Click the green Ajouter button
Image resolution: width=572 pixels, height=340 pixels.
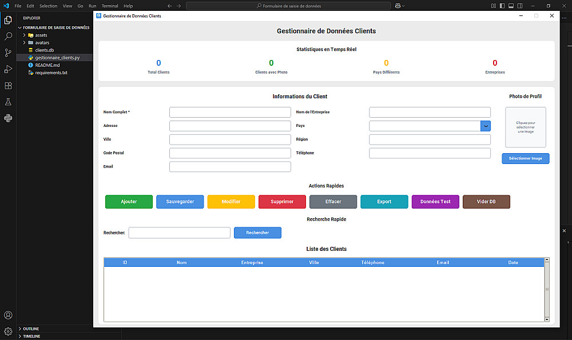click(x=129, y=202)
